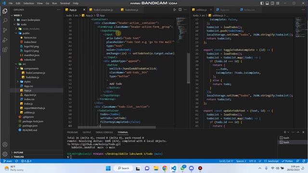Open errors and warnings status indicator
Image resolution: width=308 pixels, height=173 pixels.
26,161
